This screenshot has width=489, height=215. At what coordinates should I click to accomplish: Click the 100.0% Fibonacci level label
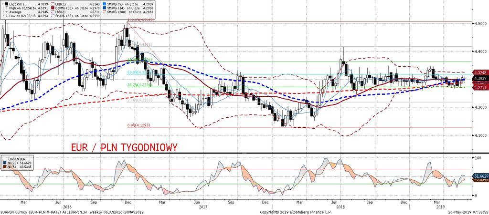(140, 20)
